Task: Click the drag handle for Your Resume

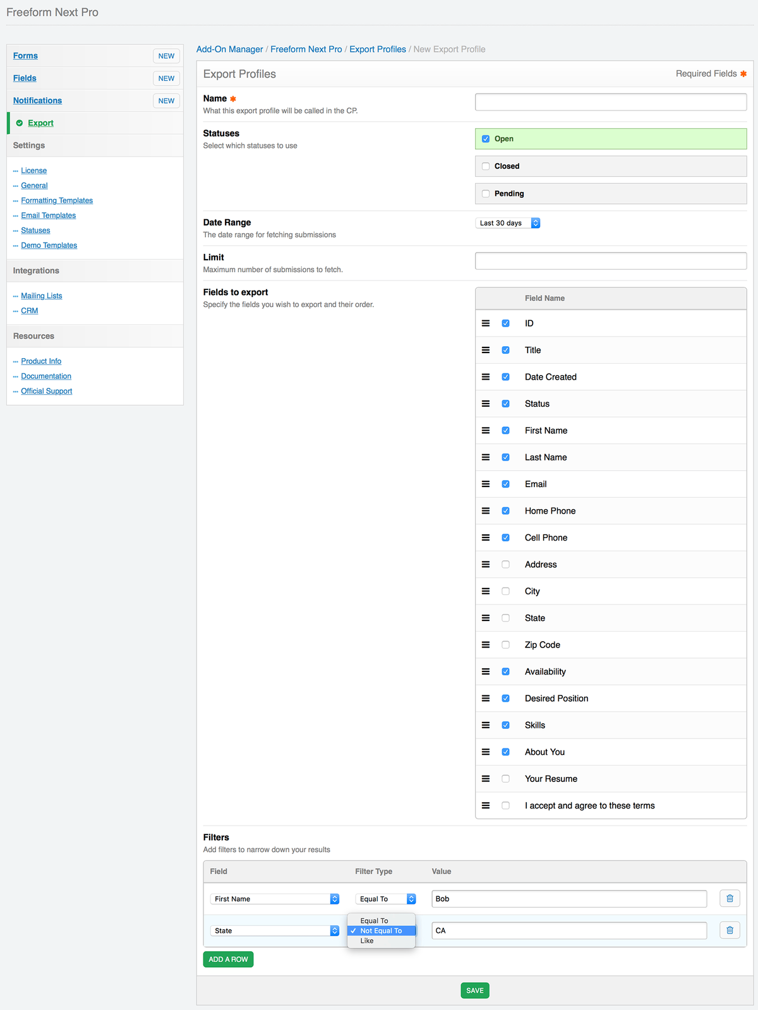Action: (x=486, y=779)
